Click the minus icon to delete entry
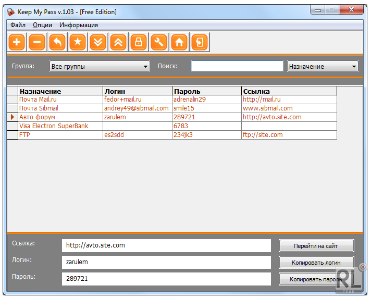Screen dimensions: 371x298 click(x=37, y=42)
